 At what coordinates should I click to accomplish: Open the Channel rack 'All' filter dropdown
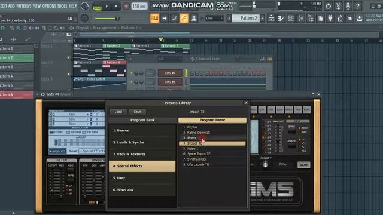pos(169,59)
